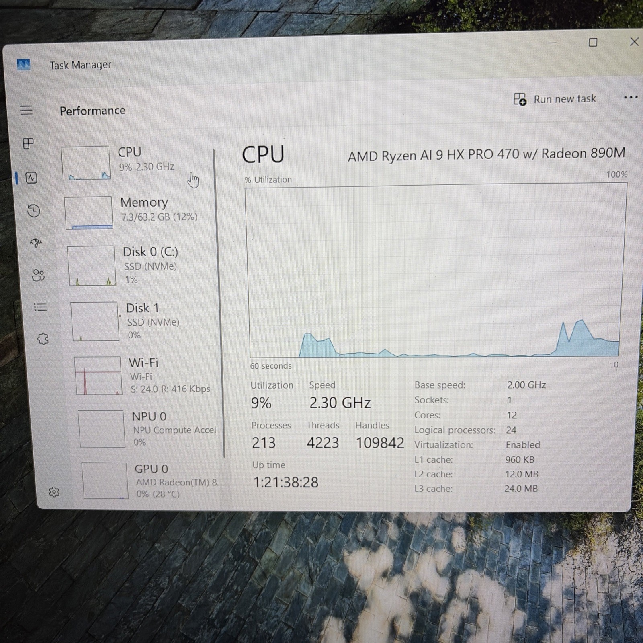
Task: Click the Logical processors 24 value
Action: coord(511,430)
